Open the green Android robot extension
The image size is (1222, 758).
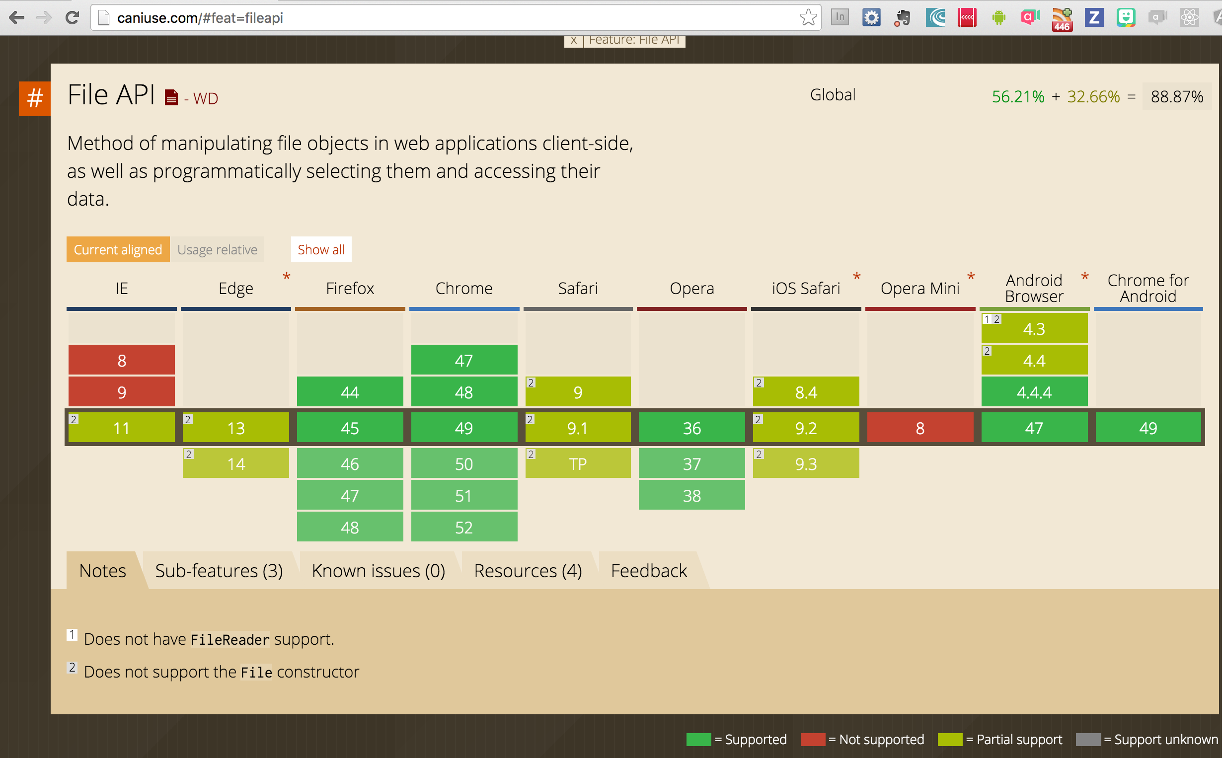[998, 18]
